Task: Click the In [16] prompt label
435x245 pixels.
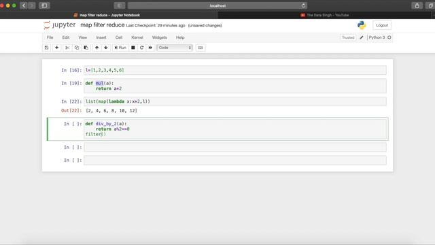Action: 71,70
